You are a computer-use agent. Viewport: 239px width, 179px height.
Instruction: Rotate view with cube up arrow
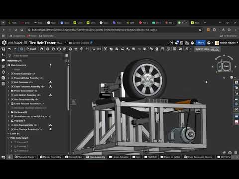pyautogui.click(x=224, y=55)
